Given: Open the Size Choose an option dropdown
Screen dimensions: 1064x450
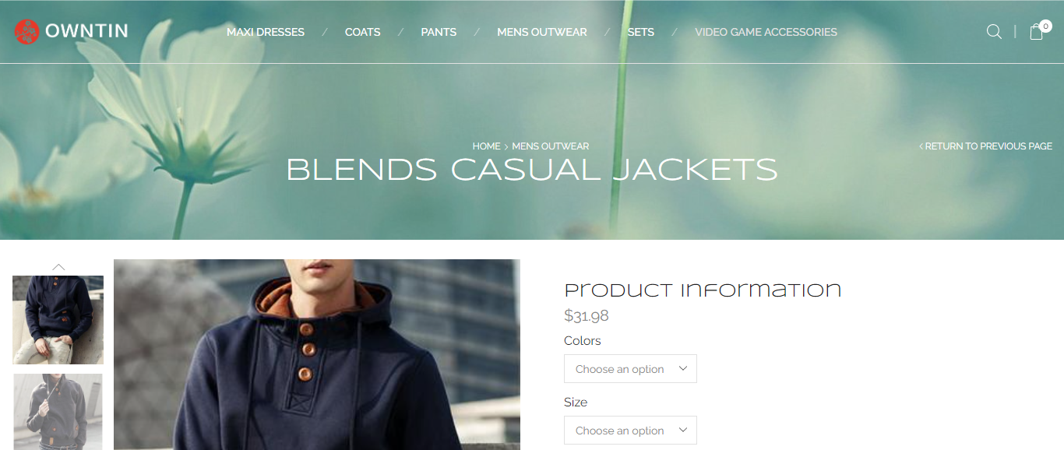Looking at the screenshot, I should (630, 431).
